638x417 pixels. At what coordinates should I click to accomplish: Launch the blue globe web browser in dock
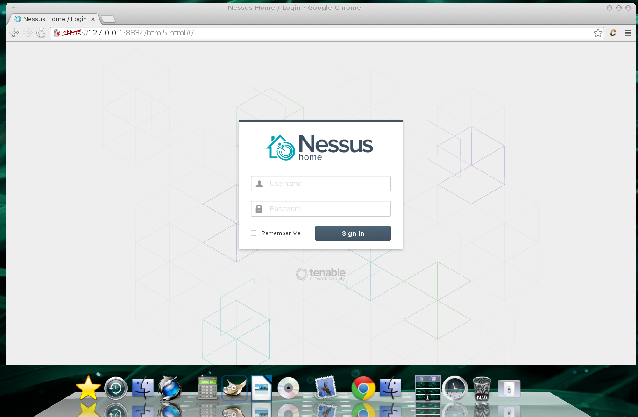[x=170, y=388]
